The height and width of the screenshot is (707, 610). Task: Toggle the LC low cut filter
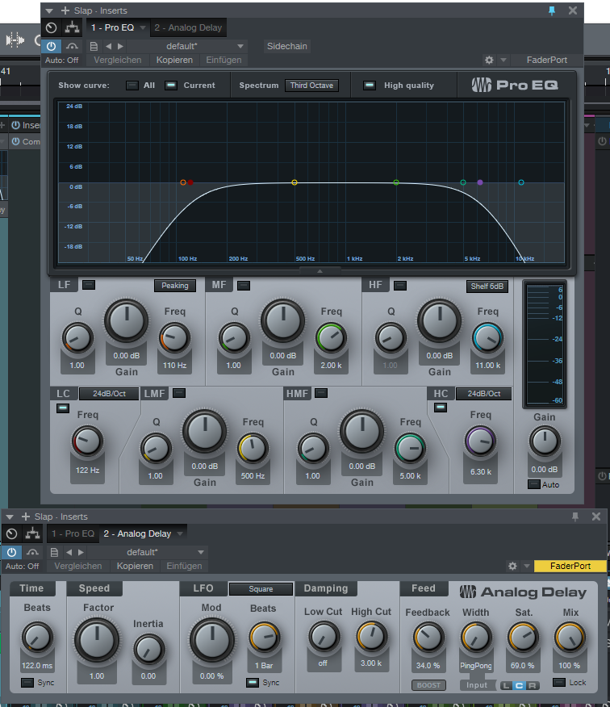(x=63, y=408)
